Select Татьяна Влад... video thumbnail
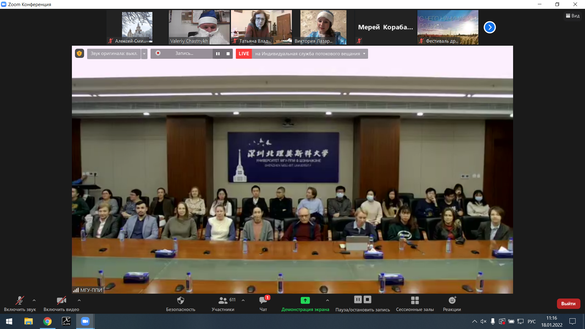This screenshot has height=329, width=585. [261, 27]
